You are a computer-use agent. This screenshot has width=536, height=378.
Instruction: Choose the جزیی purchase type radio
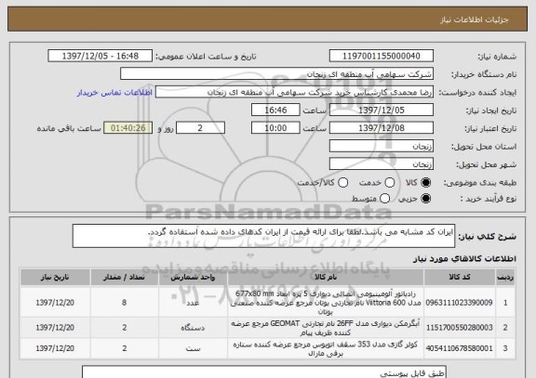425,199
